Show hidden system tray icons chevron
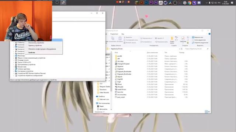Image resolution: width=236 pixels, height=132 pixels. 206,3
